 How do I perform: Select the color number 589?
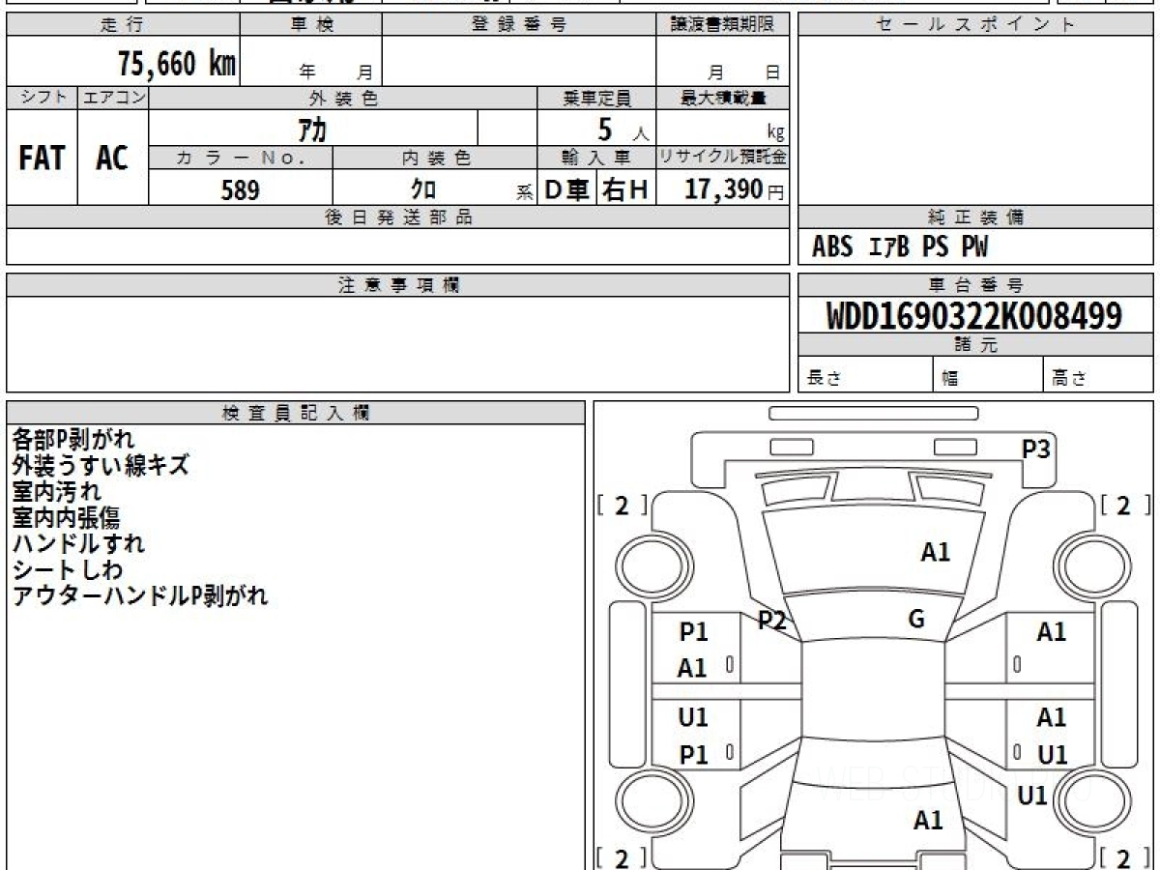click(240, 189)
